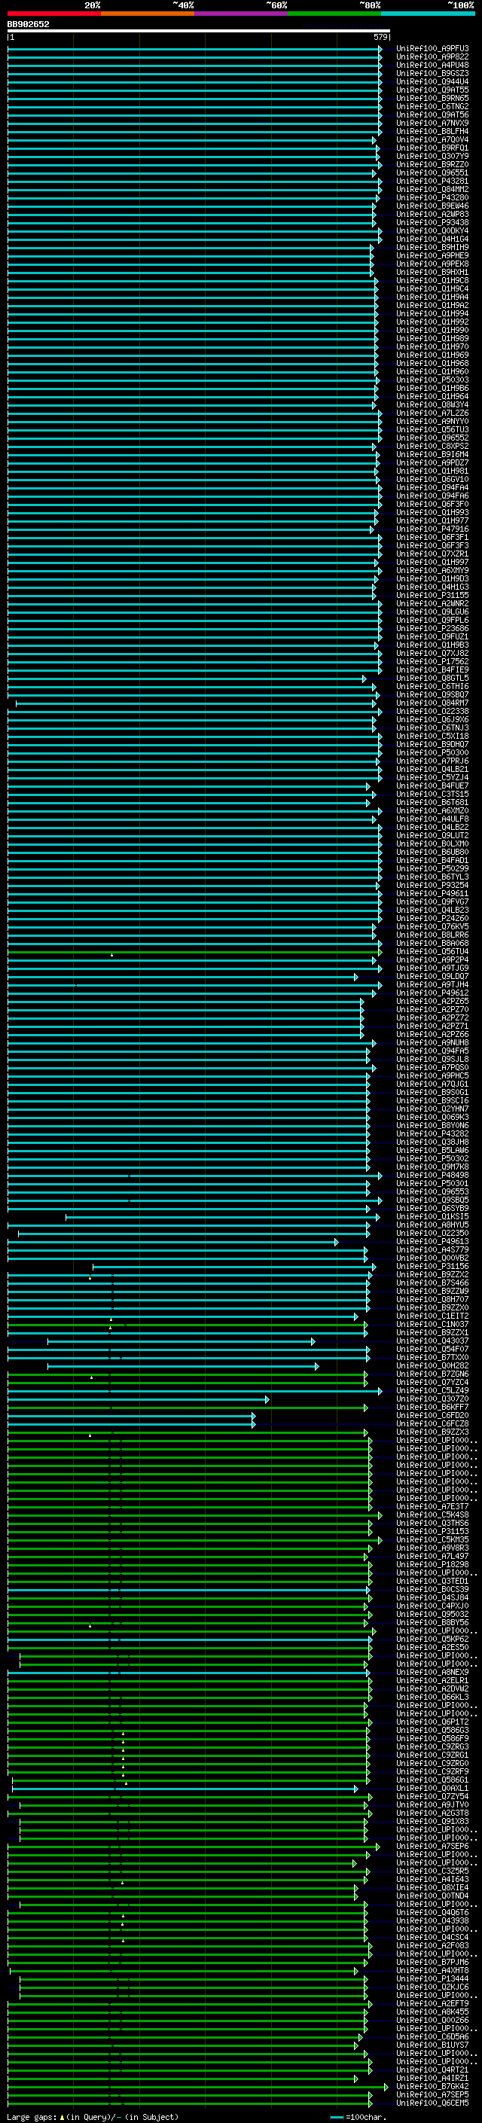Screen dimensions: 482x2123
Task: Select hit label UniRef100_P13444
Action: (432, 1978)
